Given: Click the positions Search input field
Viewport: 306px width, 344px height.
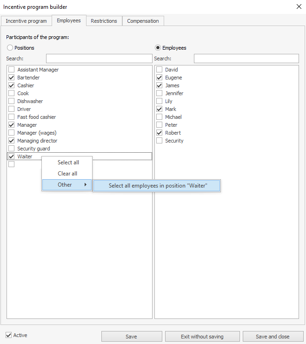Looking at the screenshot, I should tap(99, 58).
